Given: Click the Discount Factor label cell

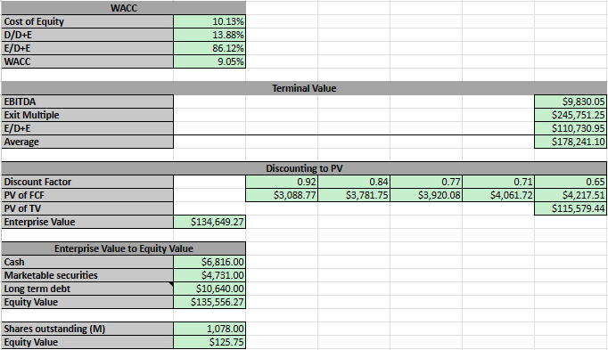Looking at the screenshot, I should 87,182.
